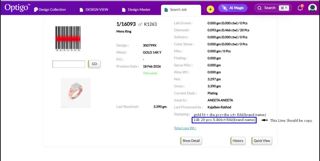Click the Quick View button
Image resolution: width=320 pixels, height=161 pixels.
pos(262,141)
